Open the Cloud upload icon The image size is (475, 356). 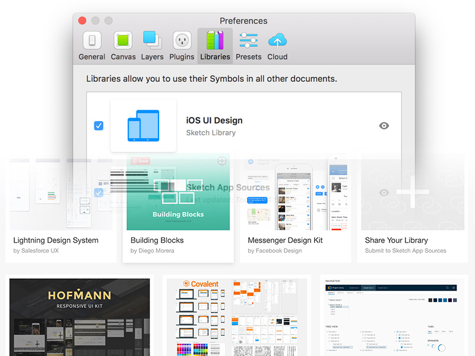pyautogui.click(x=277, y=40)
